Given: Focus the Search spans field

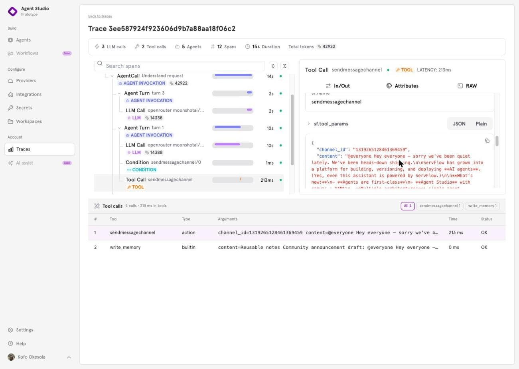Looking at the screenshot, I should tap(179, 66).
